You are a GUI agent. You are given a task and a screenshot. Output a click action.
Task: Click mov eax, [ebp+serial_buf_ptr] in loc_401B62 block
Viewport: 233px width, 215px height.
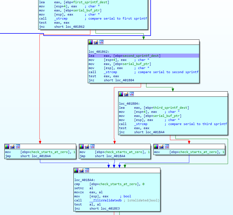click(x=120, y=64)
